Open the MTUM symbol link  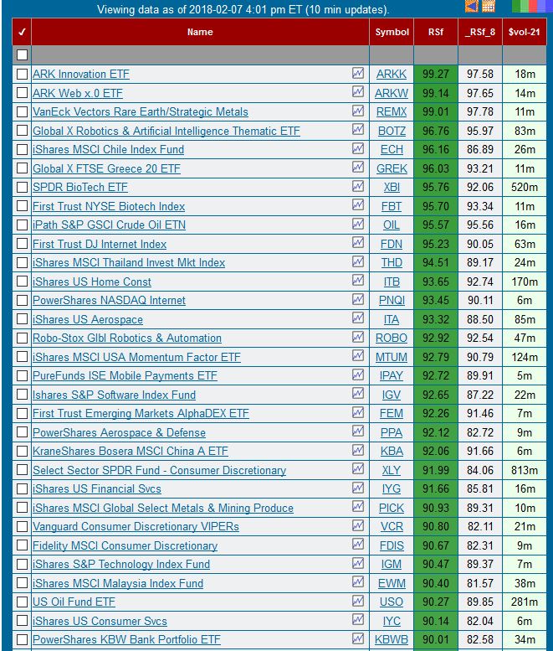pos(392,357)
